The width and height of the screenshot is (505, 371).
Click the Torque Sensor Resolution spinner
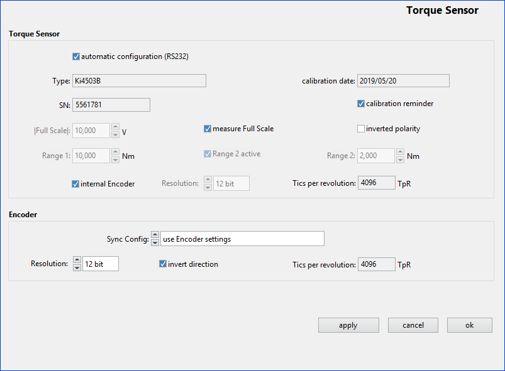pyautogui.click(x=208, y=182)
